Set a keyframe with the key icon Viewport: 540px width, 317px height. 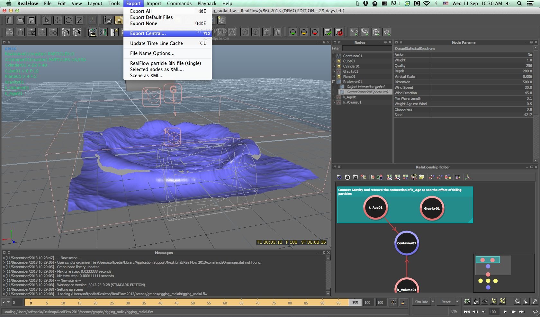pos(535,302)
